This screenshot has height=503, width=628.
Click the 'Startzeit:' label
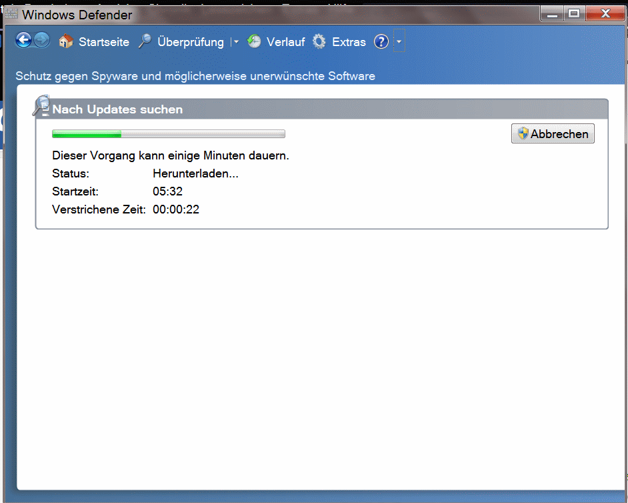click(75, 191)
